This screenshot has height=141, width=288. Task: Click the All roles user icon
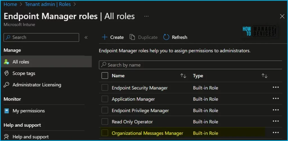click(6, 62)
